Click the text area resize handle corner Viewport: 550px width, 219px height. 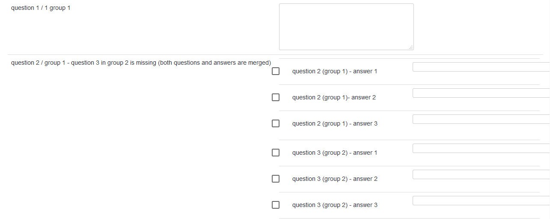coord(411,48)
